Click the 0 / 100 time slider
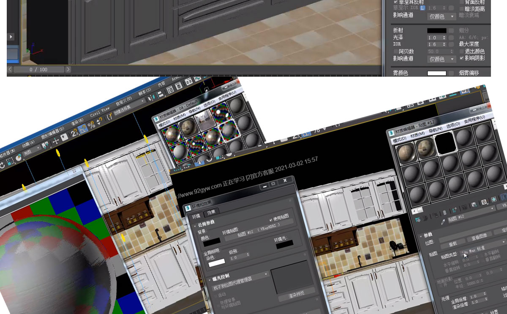This screenshot has height=314, width=507. (x=38, y=69)
